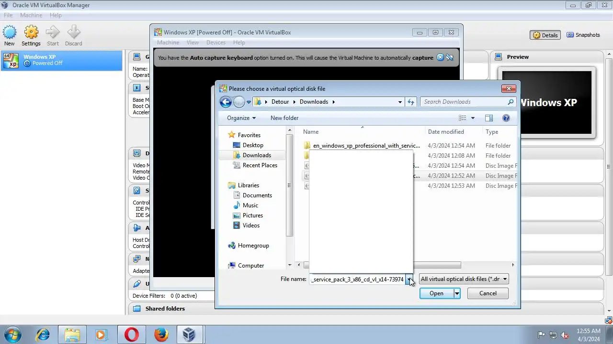Launch Windows Media Player from taskbar
Image resolution: width=613 pixels, height=344 pixels.
pyautogui.click(x=101, y=334)
